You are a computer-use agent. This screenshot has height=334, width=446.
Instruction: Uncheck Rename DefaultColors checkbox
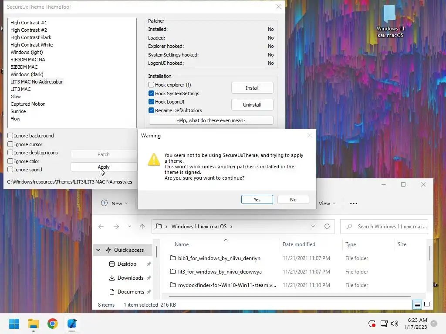click(x=151, y=110)
